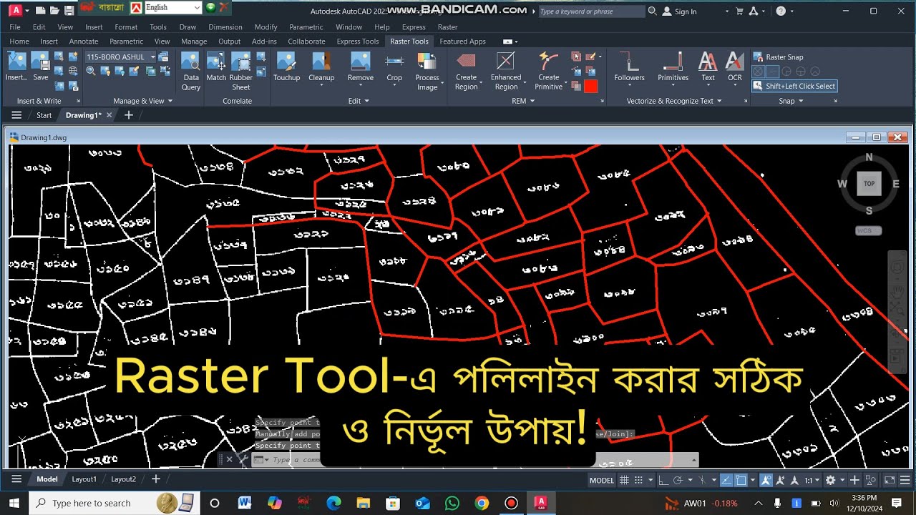Open the AutoCAD application menu logo
Viewport: 916px width, 515px height.
pos(15,11)
